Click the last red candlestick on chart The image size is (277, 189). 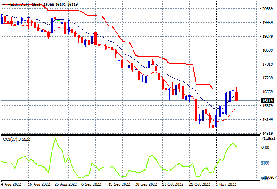[x=236, y=96]
